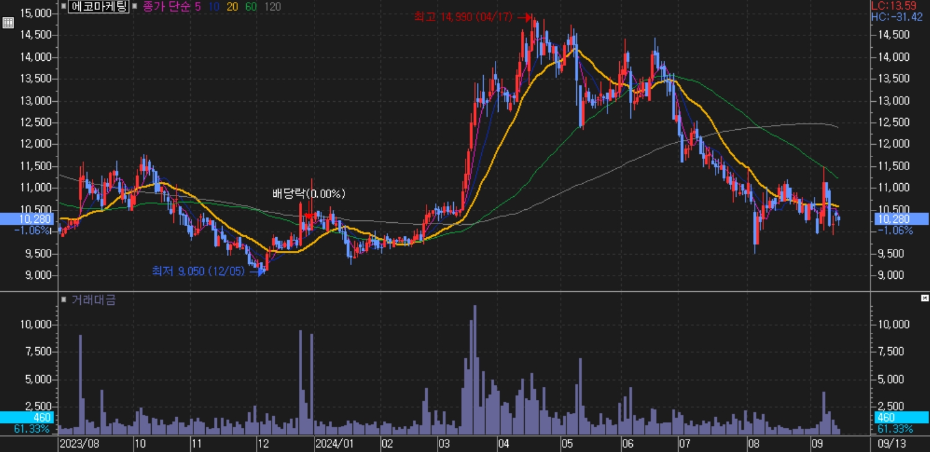
Task: Click the 배당락(0.00%) marker label
Action: click(x=308, y=194)
